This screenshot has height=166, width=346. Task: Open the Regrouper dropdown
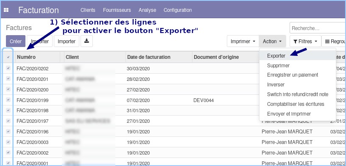pos(334,41)
